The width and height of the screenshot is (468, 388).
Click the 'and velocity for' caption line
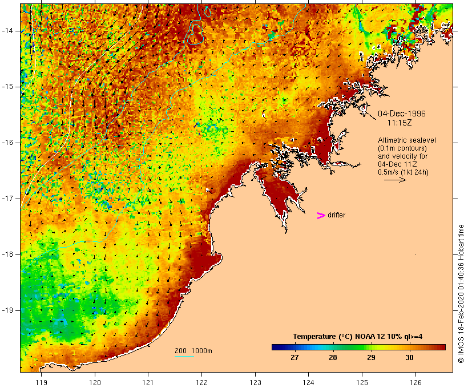click(402, 156)
